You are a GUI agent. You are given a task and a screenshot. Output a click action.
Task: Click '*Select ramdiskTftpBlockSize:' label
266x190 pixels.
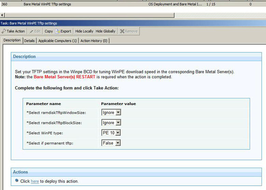[54, 123]
